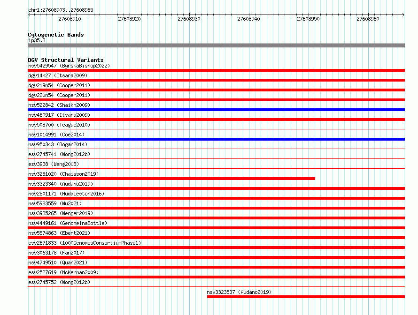Viewport: 418px width, 315px height.
Task: Click ruler position 27608940
Action: [249, 19]
